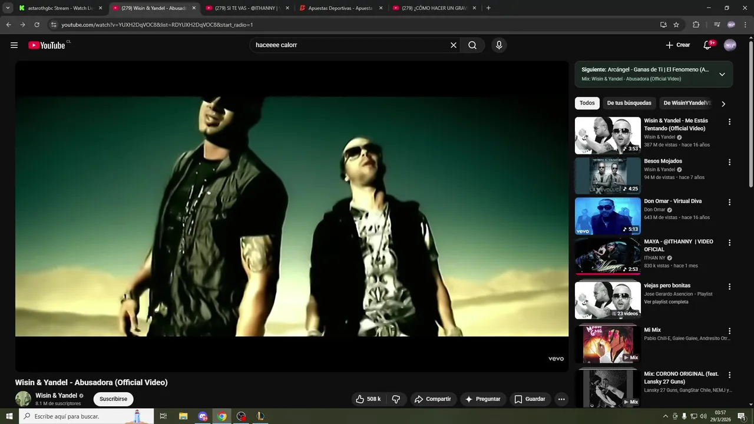The height and width of the screenshot is (424, 754).
Task: Open the YouTube guide hamburger menu
Action: point(14,45)
